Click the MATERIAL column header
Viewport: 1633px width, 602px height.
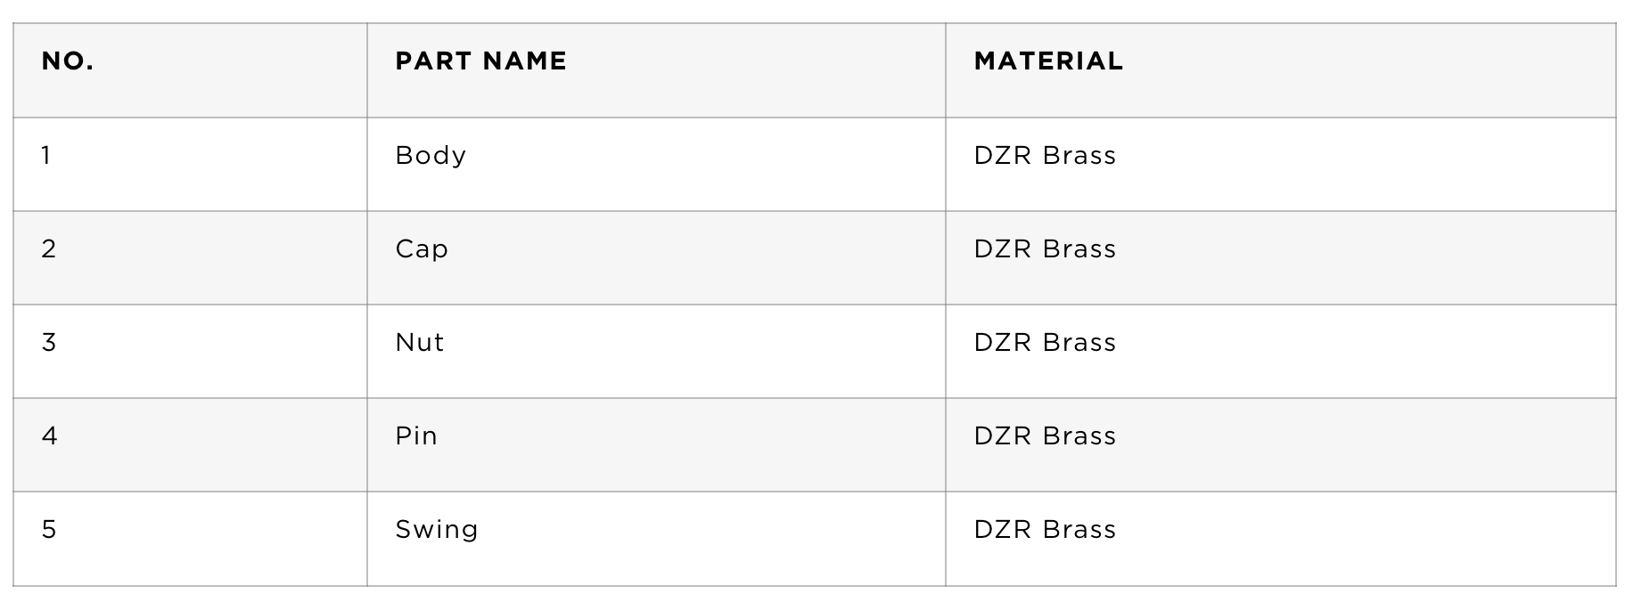[1281, 70]
